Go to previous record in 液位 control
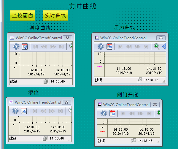 point(43,111)
